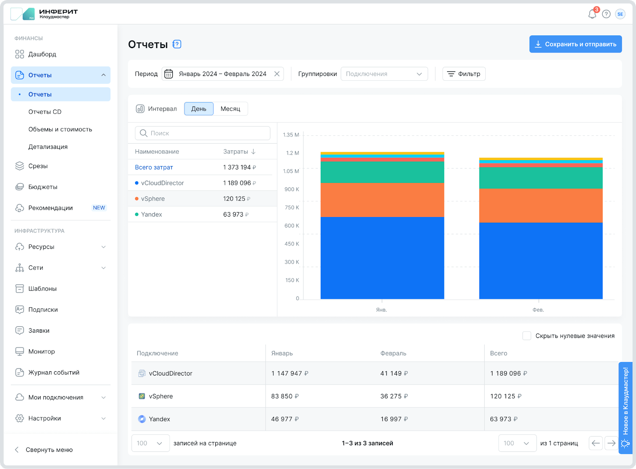Click the Рекомендации icon in sidebar

pos(19,208)
